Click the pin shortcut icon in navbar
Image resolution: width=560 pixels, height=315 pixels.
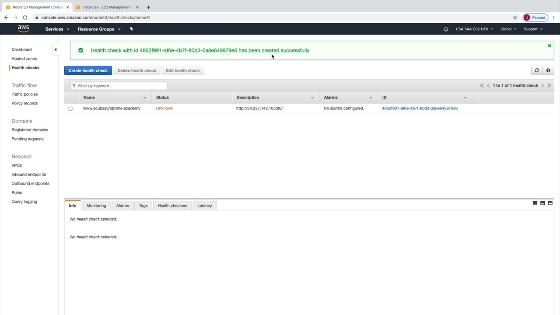point(131,29)
